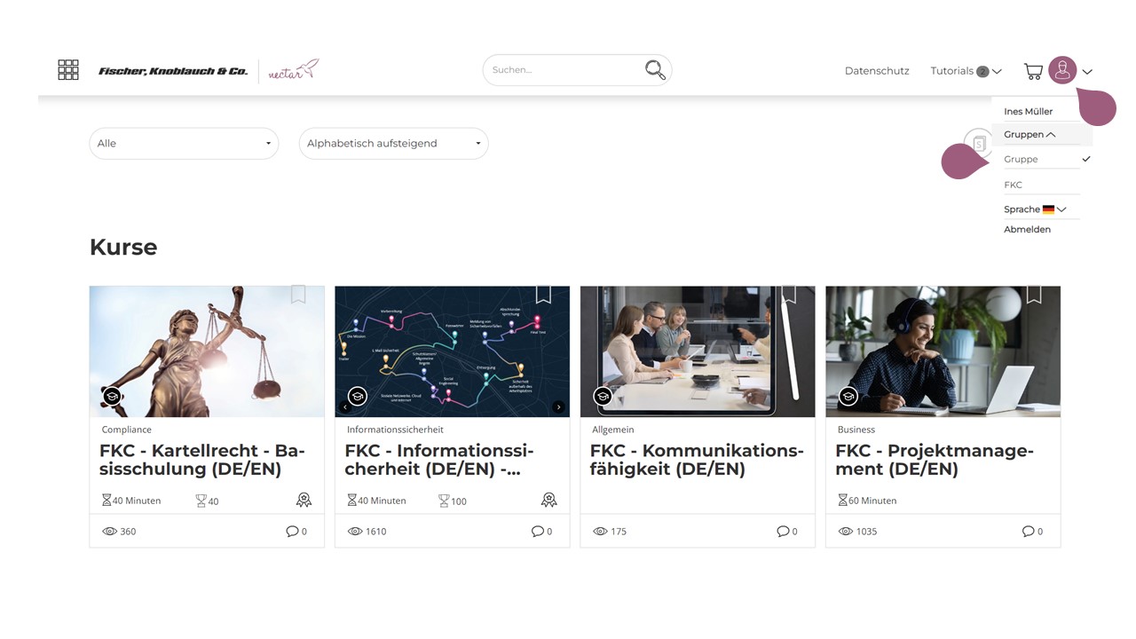The height and width of the screenshot is (639, 1136).
Task: Open FKC - Kommunikationsfähigkeit course title
Action: 697,460
